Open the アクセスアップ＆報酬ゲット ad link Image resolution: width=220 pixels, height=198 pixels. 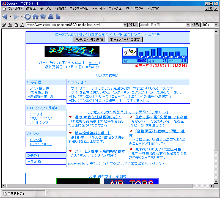point(128,112)
